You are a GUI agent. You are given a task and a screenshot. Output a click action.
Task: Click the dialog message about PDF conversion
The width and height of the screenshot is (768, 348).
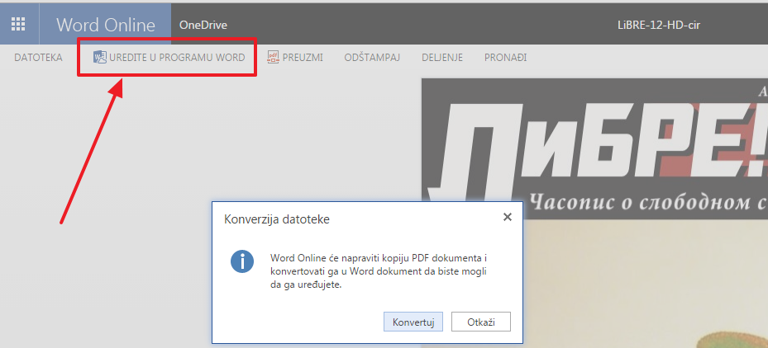point(379,271)
